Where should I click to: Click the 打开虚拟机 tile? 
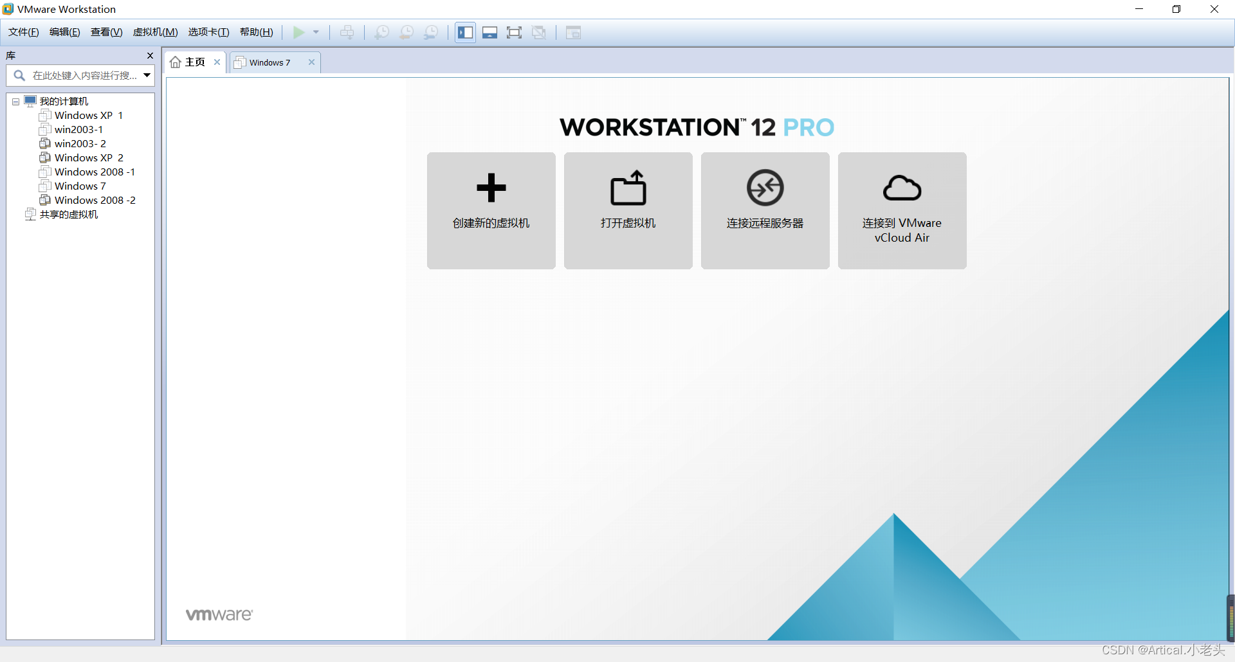(x=628, y=211)
